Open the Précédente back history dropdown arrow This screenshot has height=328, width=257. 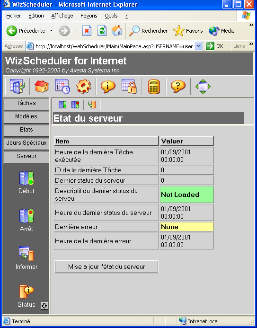tap(51, 31)
